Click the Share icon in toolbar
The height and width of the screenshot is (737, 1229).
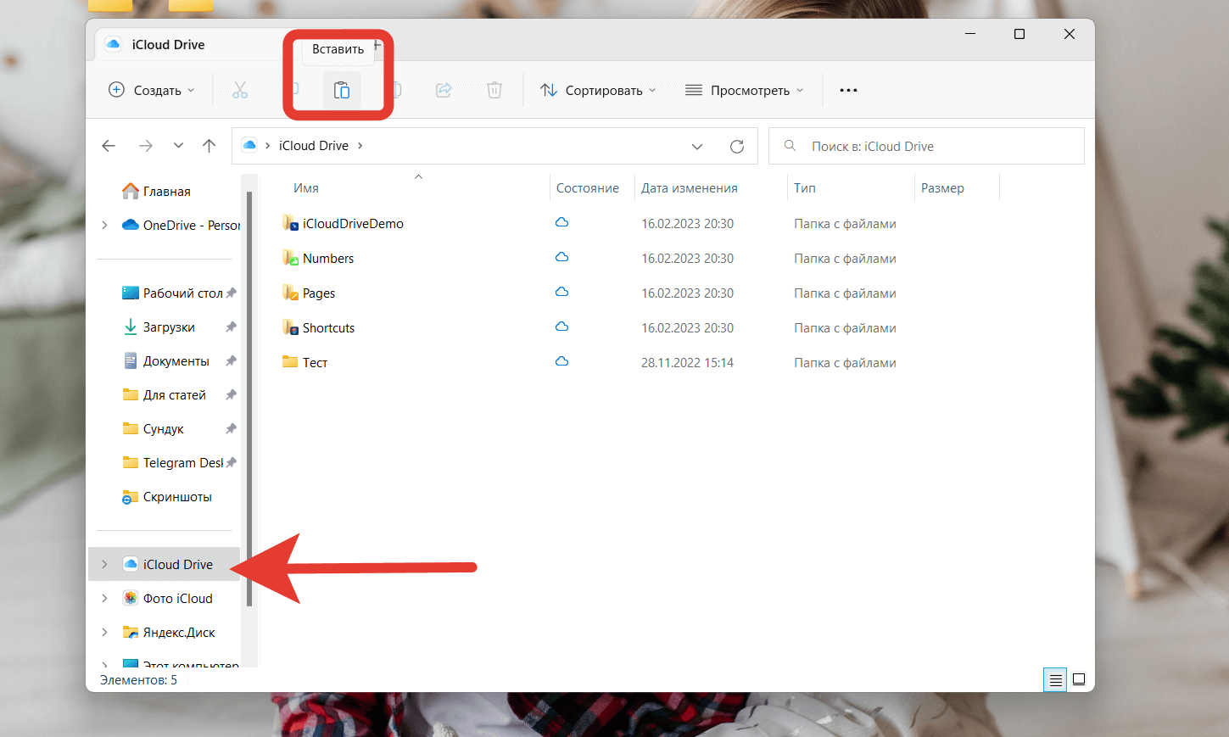[444, 90]
